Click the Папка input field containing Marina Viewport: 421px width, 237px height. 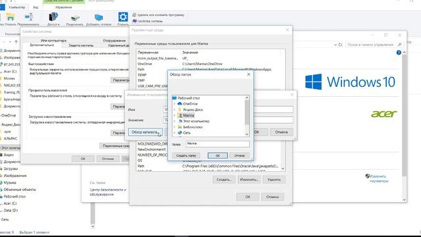point(218,144)
